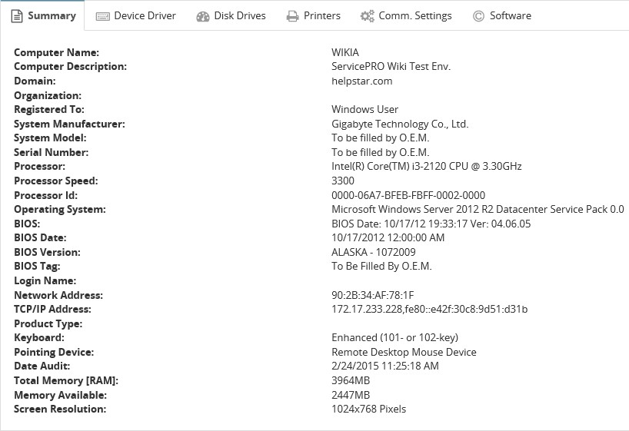This screenshot has width=629, height=431.
Task: Click the printer icon in the tab bar
Action: pos(292,16)
